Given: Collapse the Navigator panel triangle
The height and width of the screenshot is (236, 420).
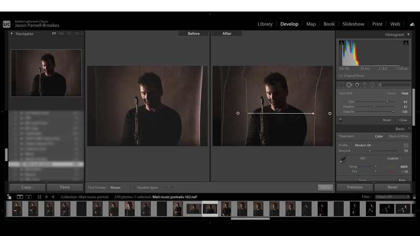Looking at the screenshot, I should 12,34.
